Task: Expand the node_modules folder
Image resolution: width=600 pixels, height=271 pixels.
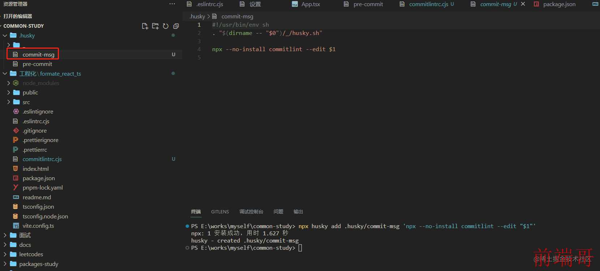Action: point(9,83)
